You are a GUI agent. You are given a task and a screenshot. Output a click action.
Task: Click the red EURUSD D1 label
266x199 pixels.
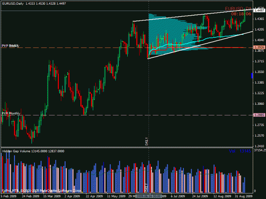[238, 8]
